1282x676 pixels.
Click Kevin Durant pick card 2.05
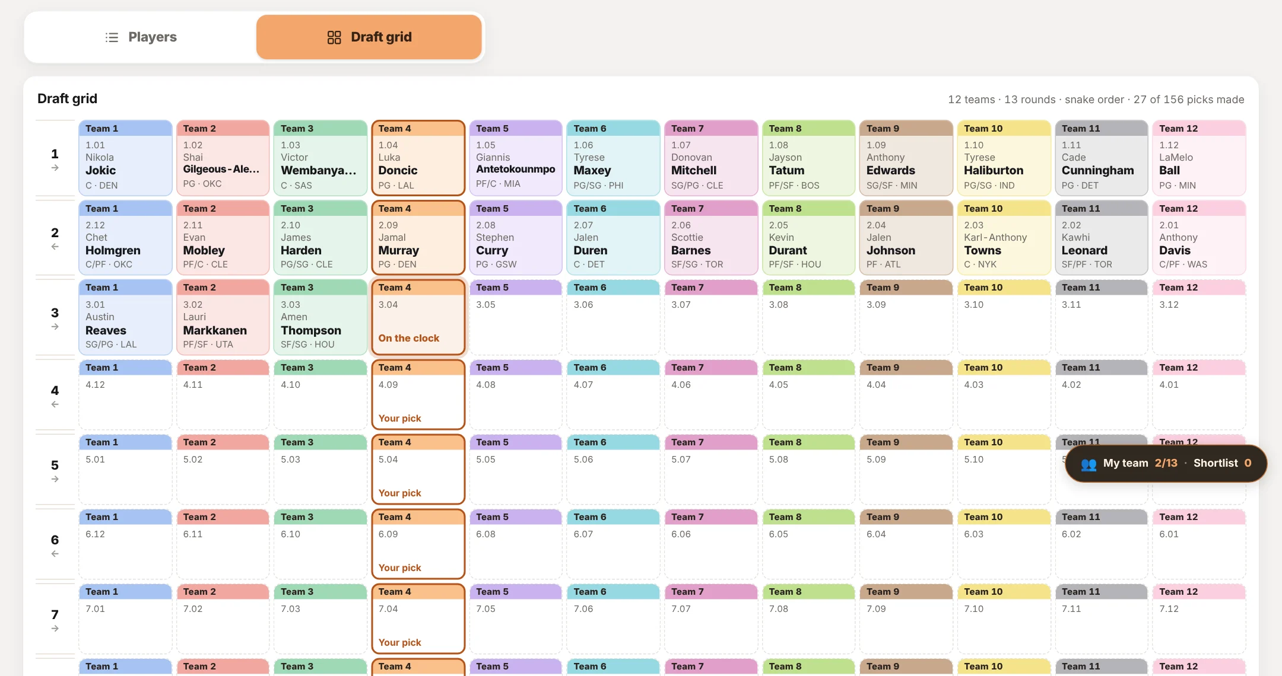click(808, 237)
